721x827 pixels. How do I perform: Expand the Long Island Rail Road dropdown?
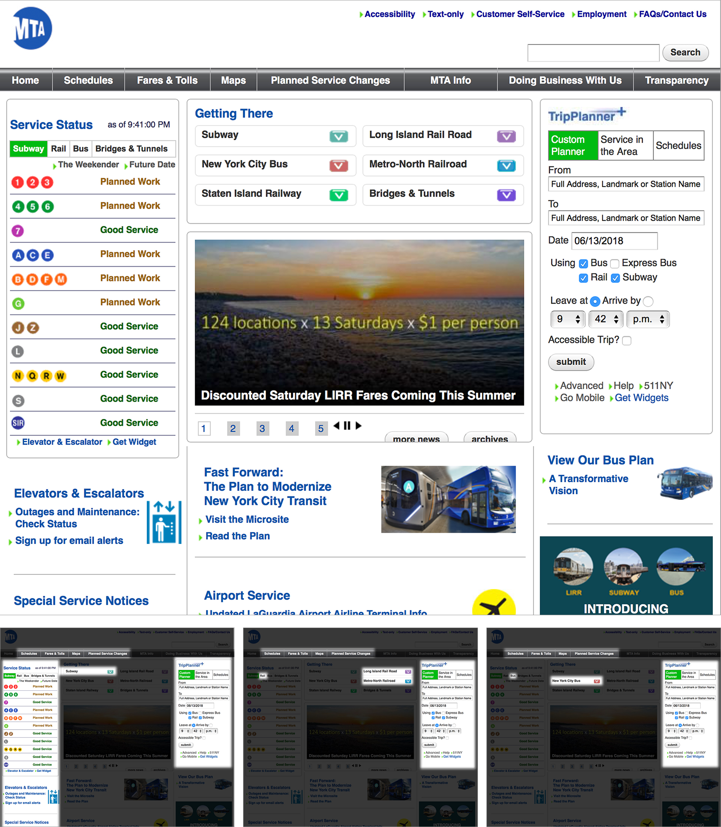click(x=506, y=136)
